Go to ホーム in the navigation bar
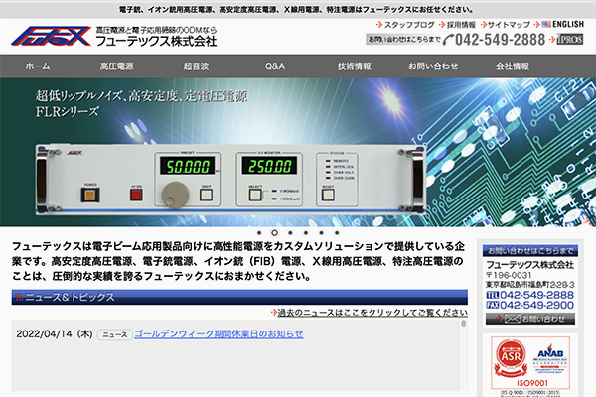This screenshot has width=596, height=397. [x=38, y=66]
